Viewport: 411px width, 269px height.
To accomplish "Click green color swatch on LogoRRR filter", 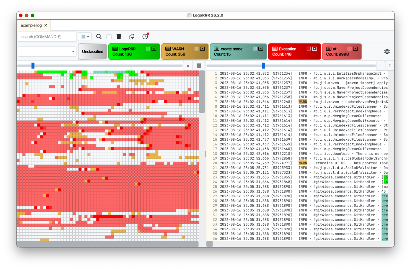I will (x=148, y=49).
